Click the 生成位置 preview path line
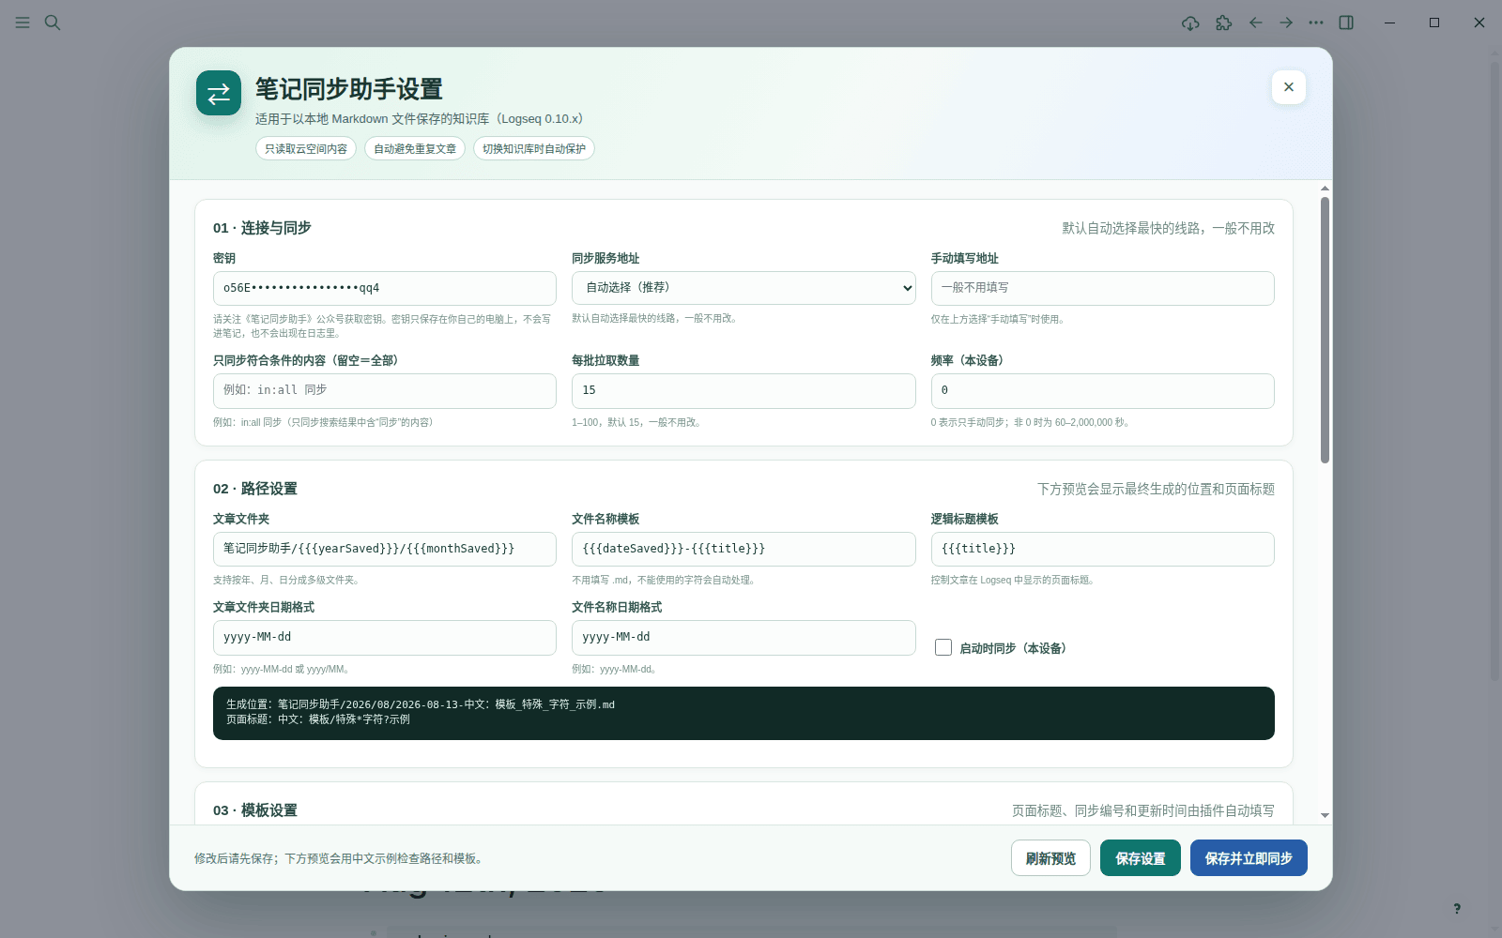 [421, 704]
